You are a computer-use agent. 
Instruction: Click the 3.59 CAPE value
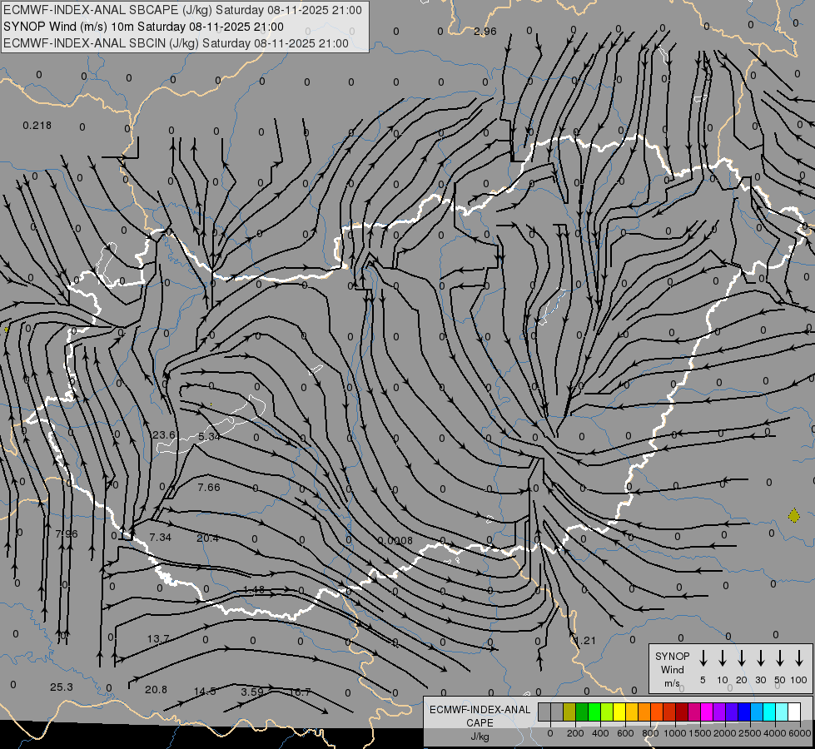coord(252,692)
